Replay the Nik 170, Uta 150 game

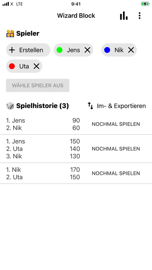click(116, 173)
